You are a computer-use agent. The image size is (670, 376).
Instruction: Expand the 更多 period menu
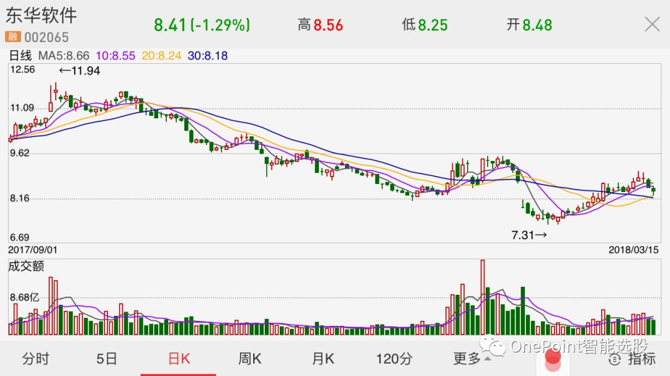tap(471, 359)
